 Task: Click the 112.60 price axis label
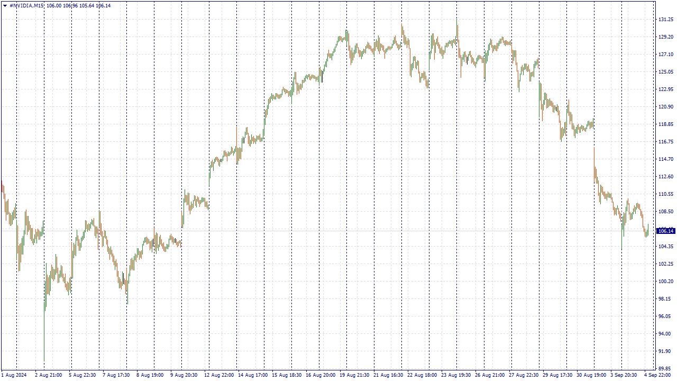point(665,177)
